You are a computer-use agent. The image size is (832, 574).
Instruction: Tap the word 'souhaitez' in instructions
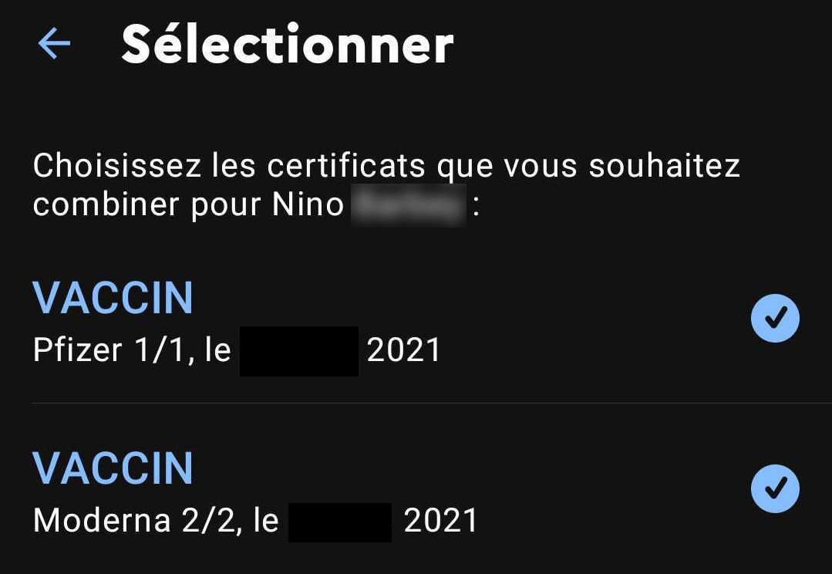point(665,165)
